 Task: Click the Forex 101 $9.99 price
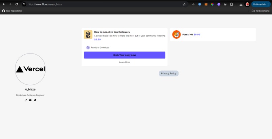[197, 34]
